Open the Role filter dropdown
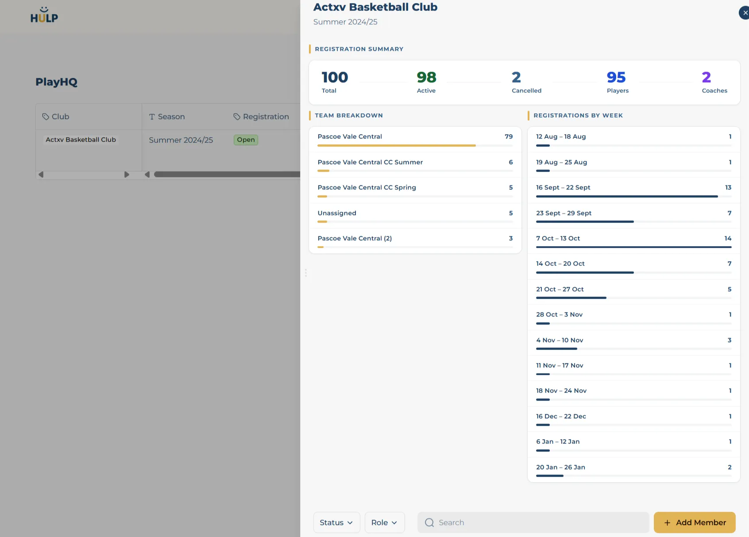Image resolution: width=749 pixels, height=537 pixels. (385, 522)
